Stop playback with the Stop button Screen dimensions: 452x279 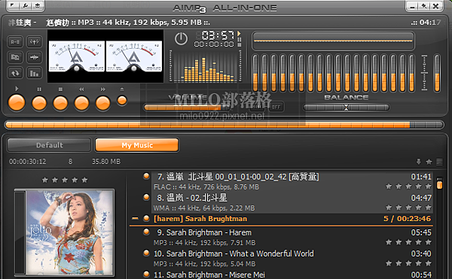tap(60, 103)
